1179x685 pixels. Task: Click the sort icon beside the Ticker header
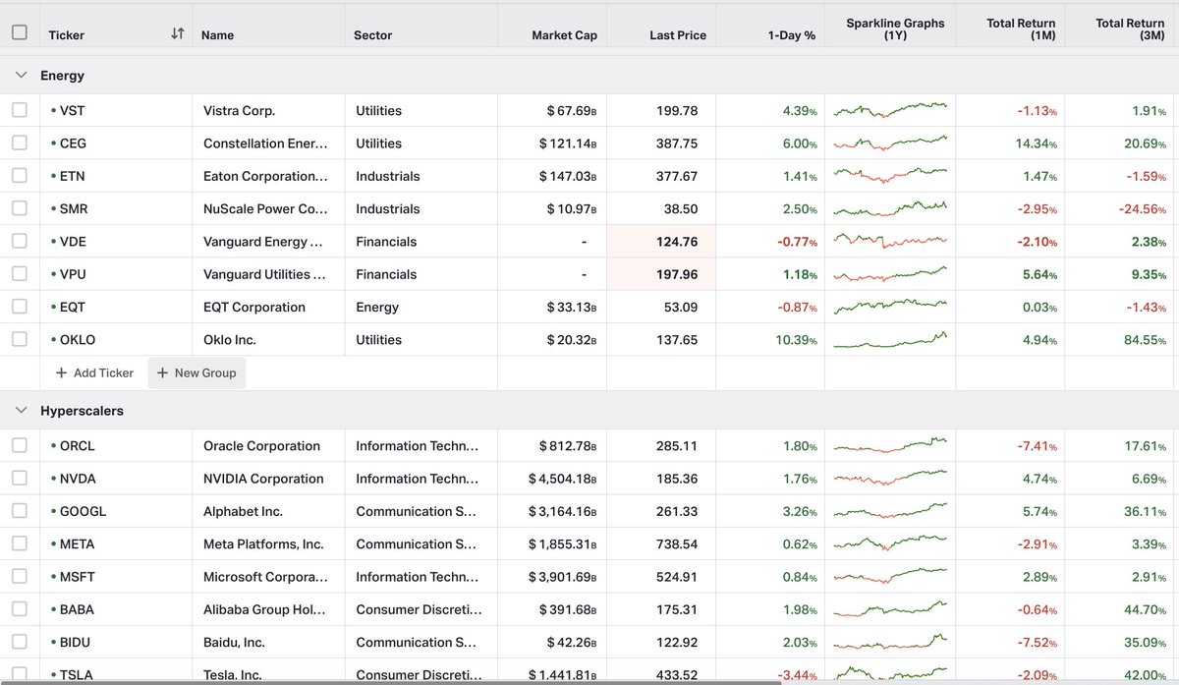(177, 32)
